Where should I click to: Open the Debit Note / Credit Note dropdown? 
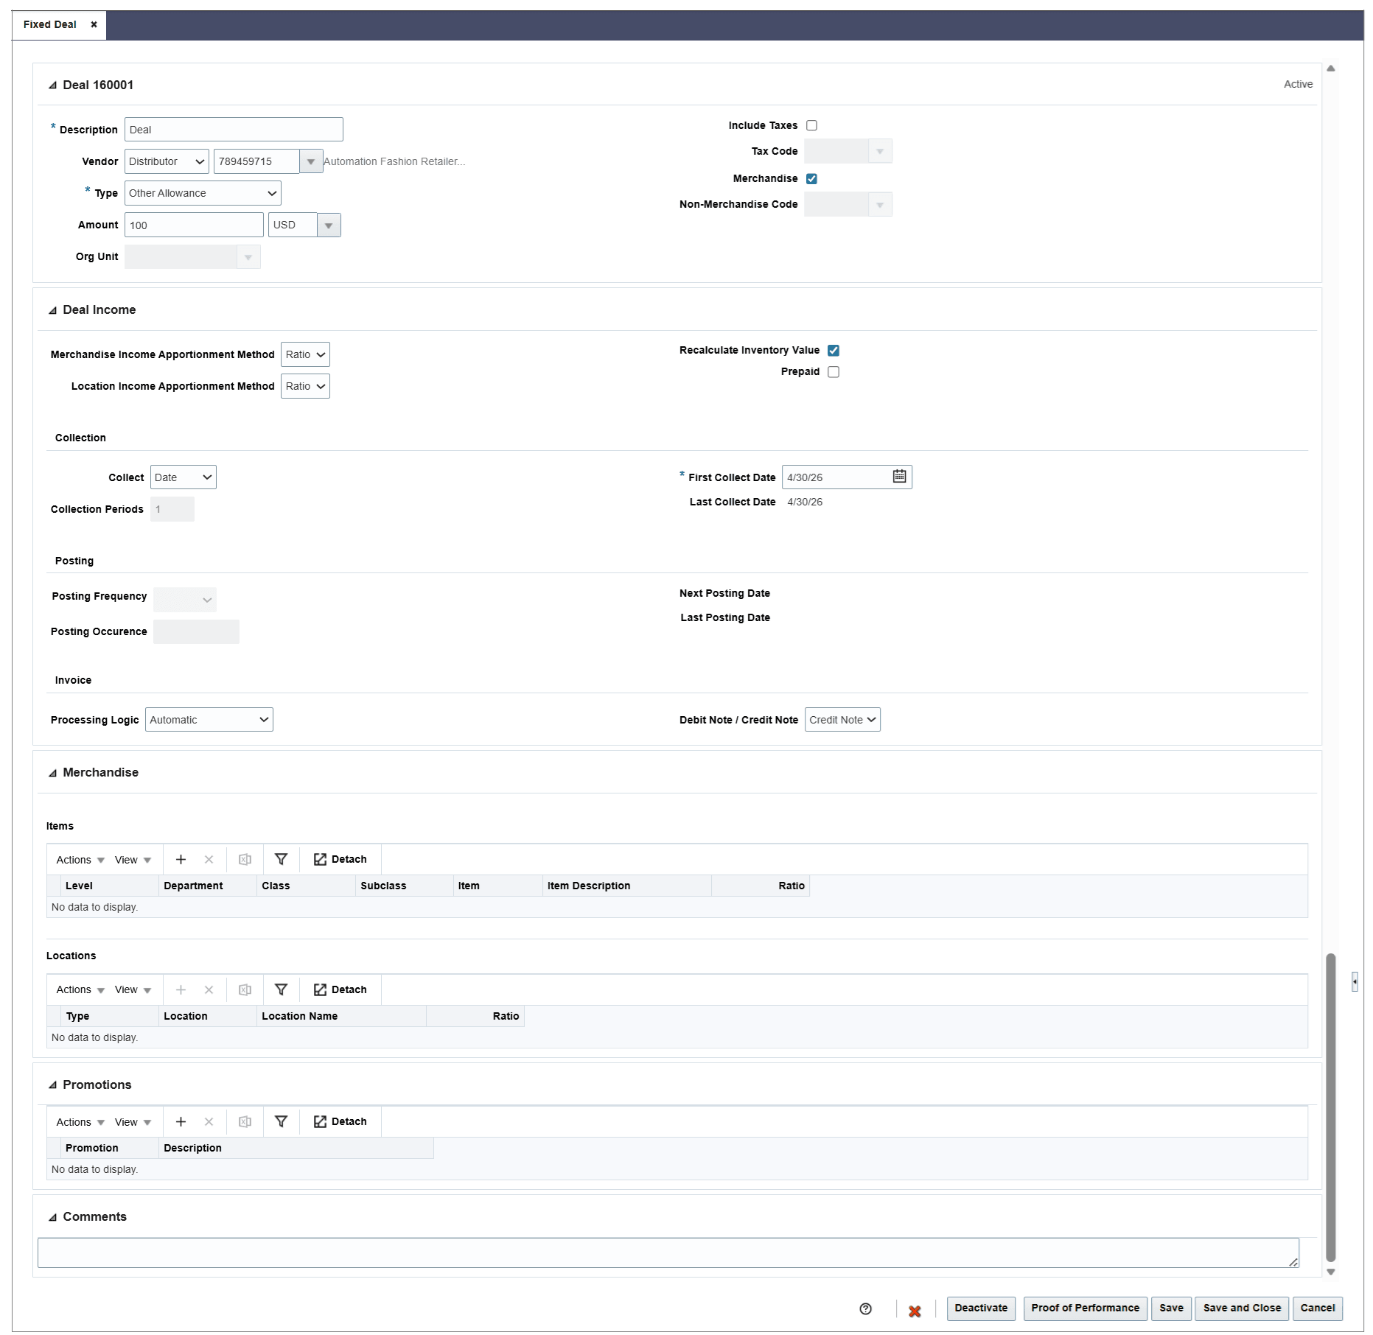842,720
